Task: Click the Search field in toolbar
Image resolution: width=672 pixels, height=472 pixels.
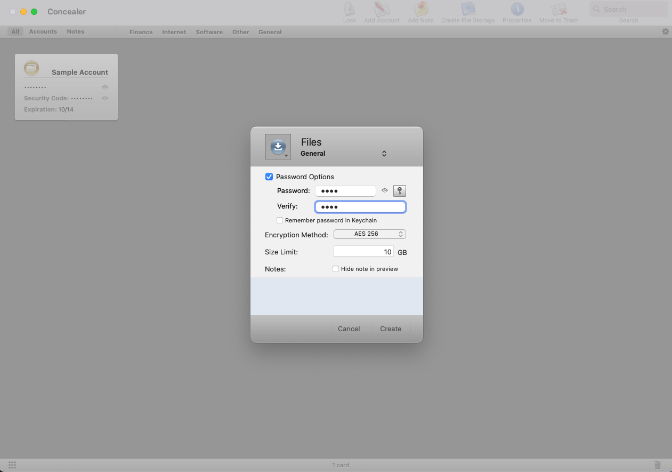Action: [x=629, y=9]
